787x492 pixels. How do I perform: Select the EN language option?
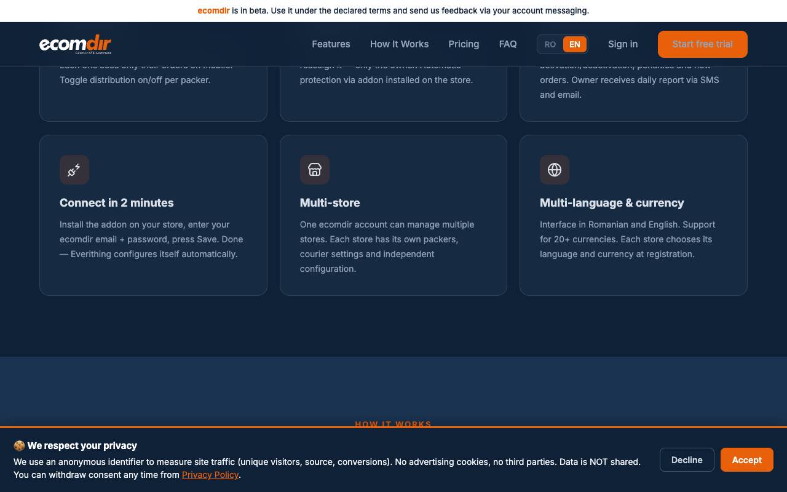pos(575,44)
